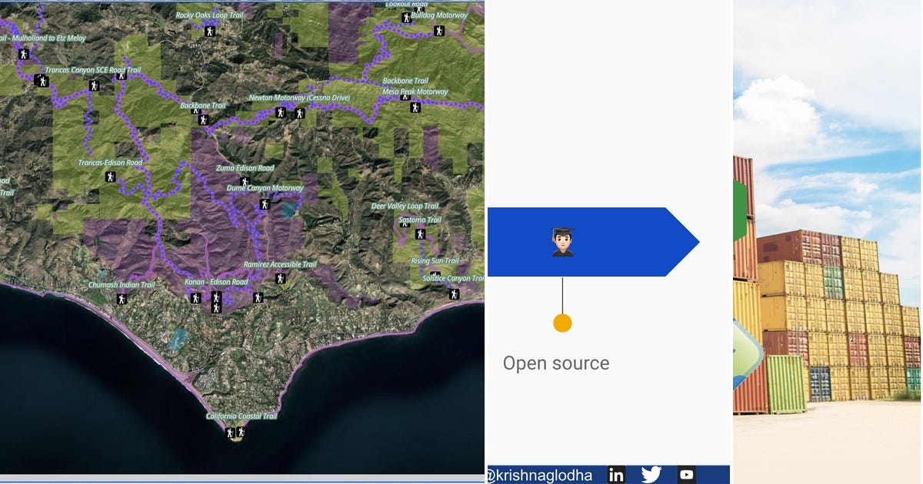This screenshot has width=923, height=484.
Task: Click the Twitter bird icon
Action: [651, 475]
